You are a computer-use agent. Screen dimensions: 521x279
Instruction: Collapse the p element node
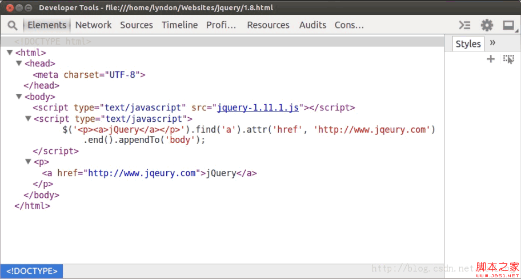point(28,162)
